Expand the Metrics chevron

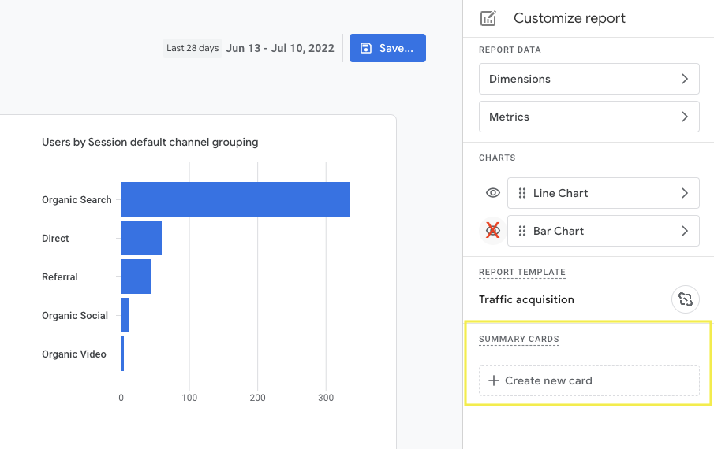684,117
